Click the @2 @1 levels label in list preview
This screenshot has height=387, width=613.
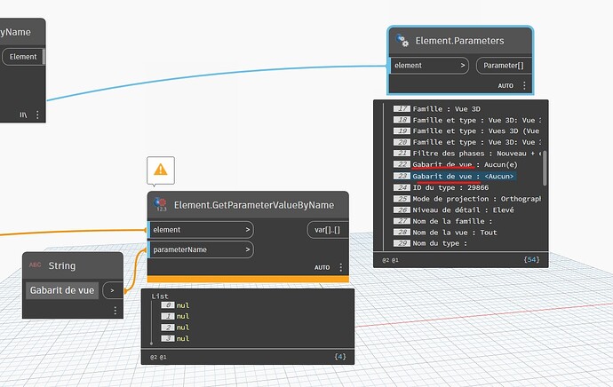(158, 357)
